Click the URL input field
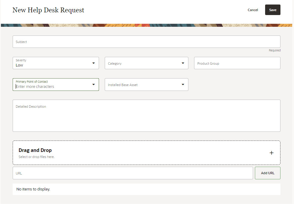The image size is (294, 204). click(x=133, y=173)
